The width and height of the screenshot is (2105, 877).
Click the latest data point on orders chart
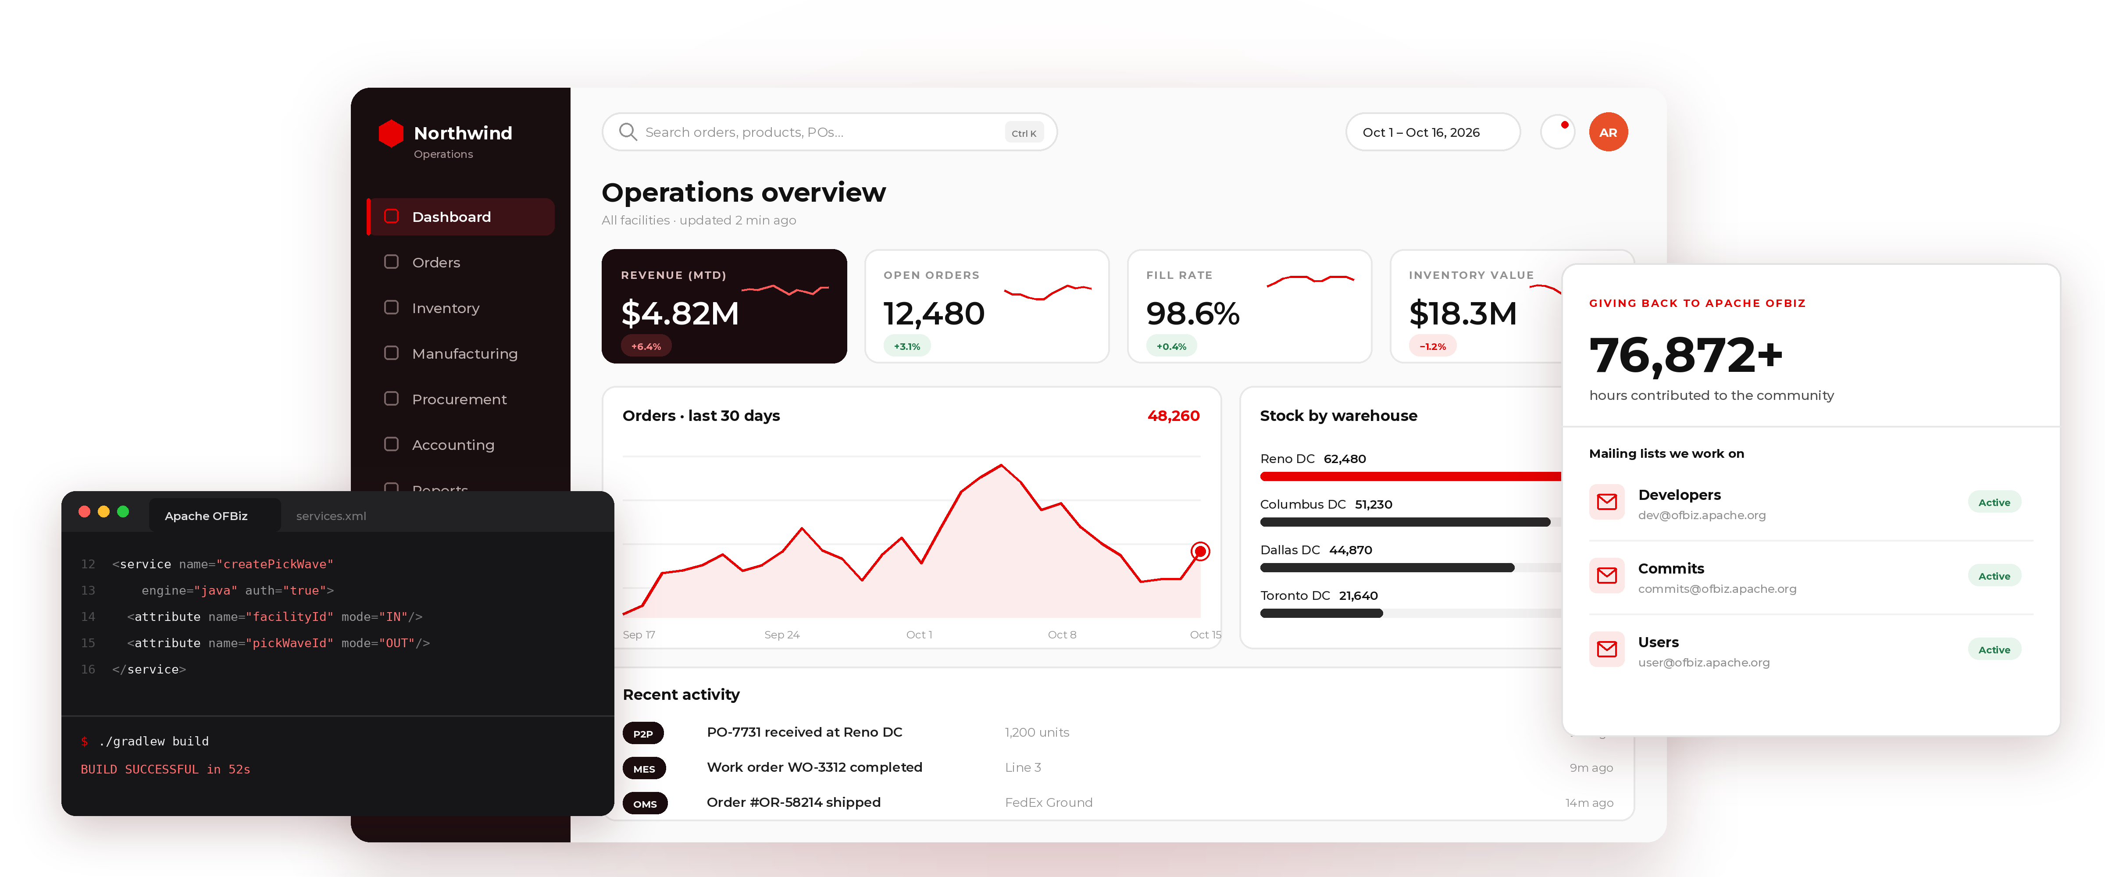pyautogui.click(x=1199, y=551)
